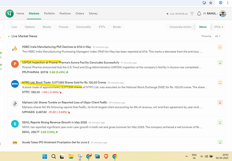Open the Showing All filter dropdown
232x161 pixels.
217,36
